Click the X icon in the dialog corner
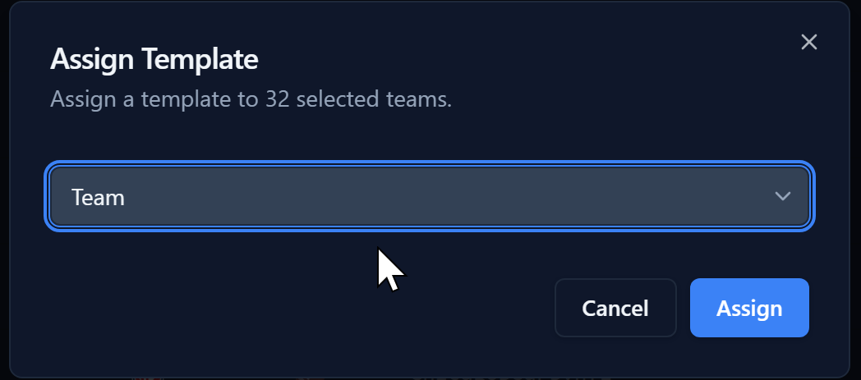The image size is (861, 380). point(808,42)
